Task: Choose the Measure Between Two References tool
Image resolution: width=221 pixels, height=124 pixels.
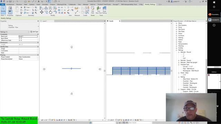Action: [77, 12]
